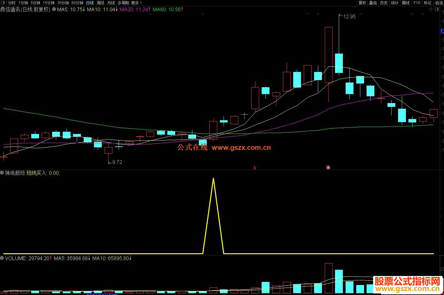This screenshot has height=295, width=444.
Task: Click the 9.72 low price label
Action: click(x=117, y=162)
